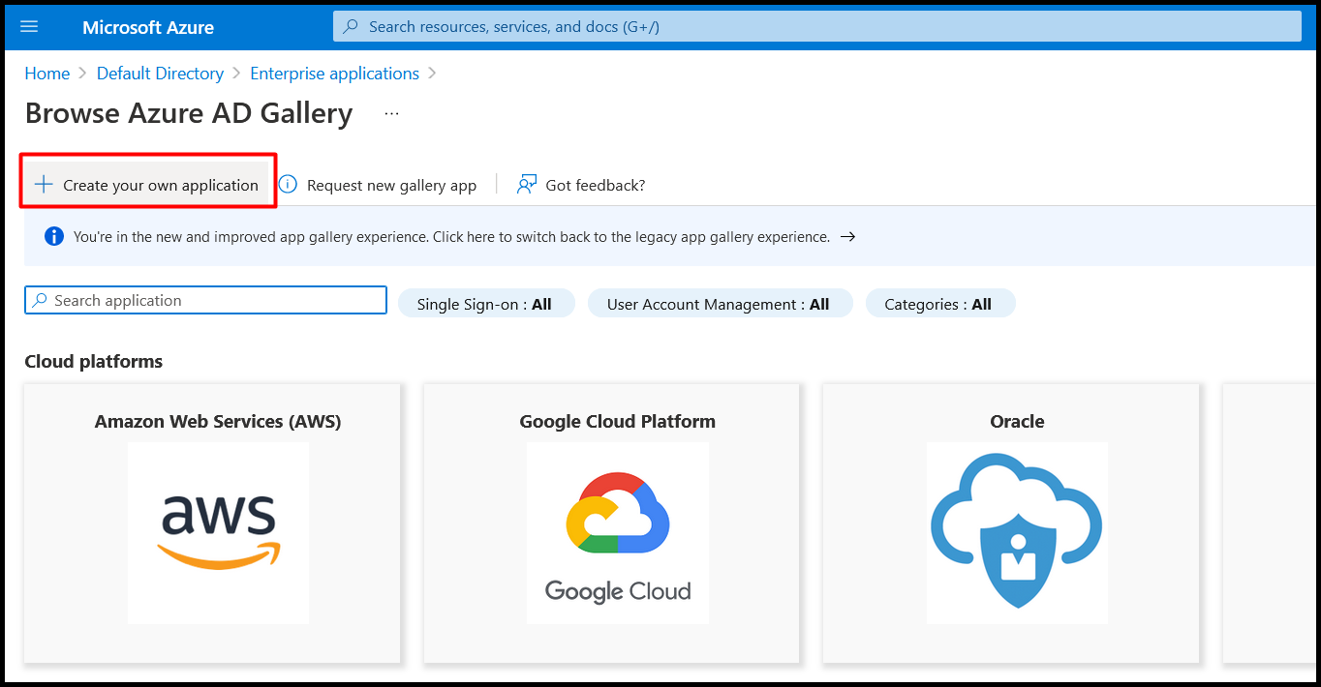The height and width of the screenshot is (687, 1321).
Task: Click Request new gallery app
Action: 391,185
